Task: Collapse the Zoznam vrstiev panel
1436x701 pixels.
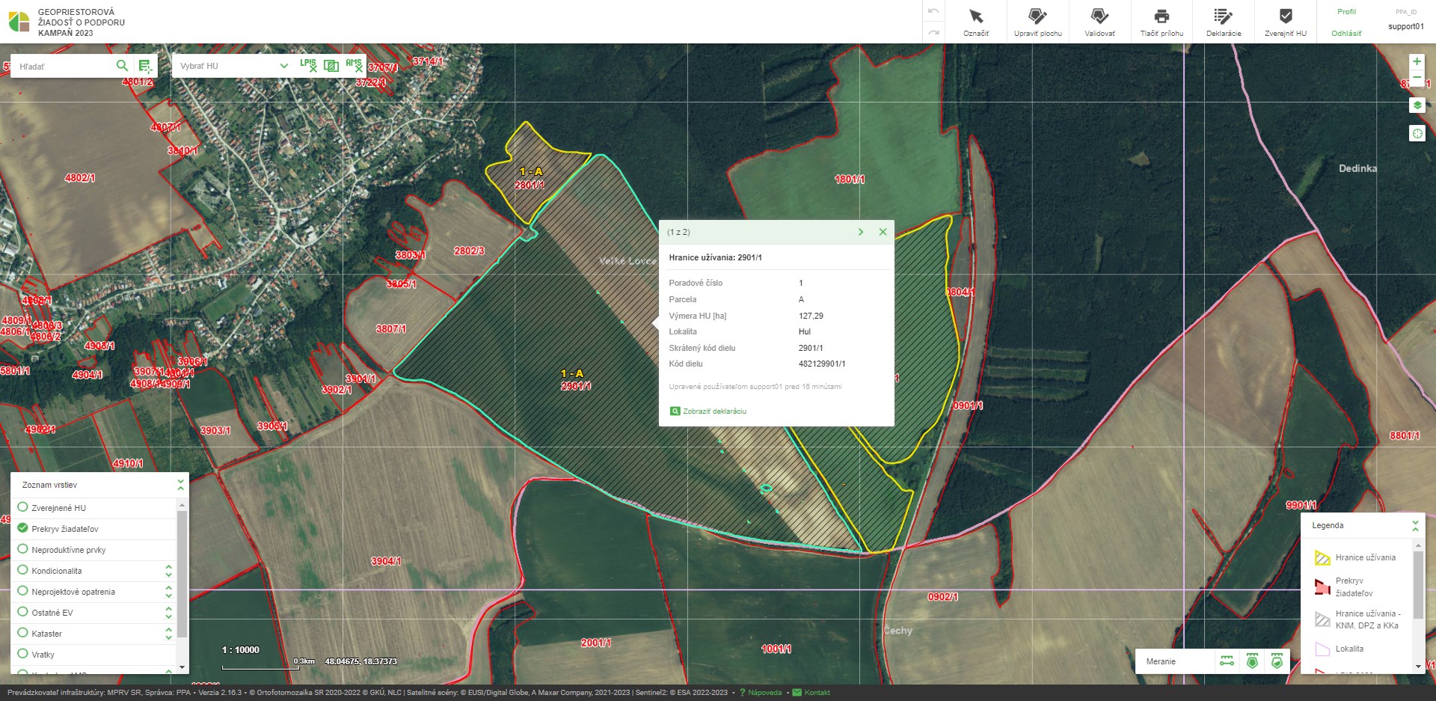Action: point(180,485)
